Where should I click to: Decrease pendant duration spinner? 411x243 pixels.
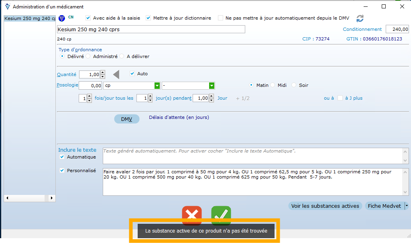tap(212, 100)
